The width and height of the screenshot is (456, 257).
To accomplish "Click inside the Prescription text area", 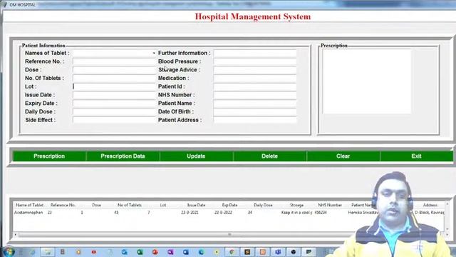I will pos(367,81).
